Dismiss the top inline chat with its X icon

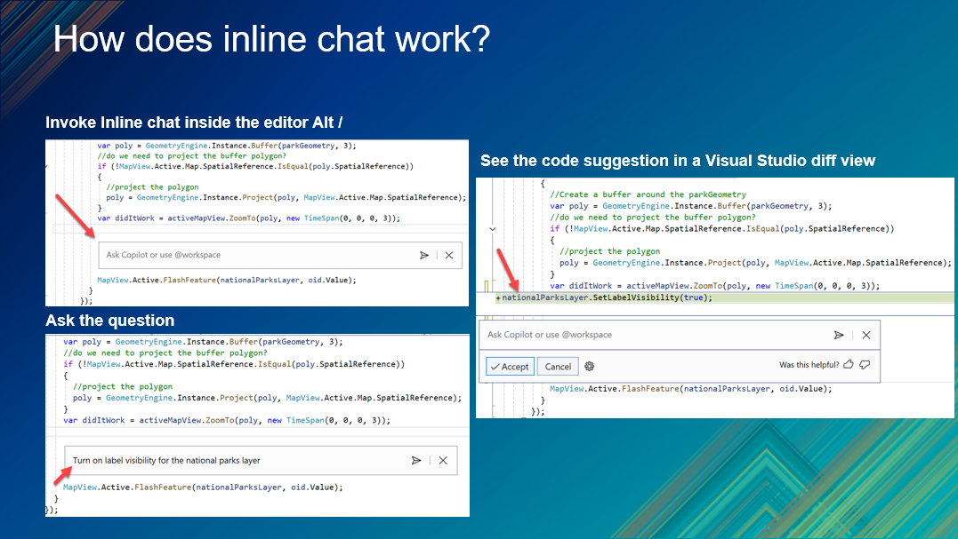point(447,255)
